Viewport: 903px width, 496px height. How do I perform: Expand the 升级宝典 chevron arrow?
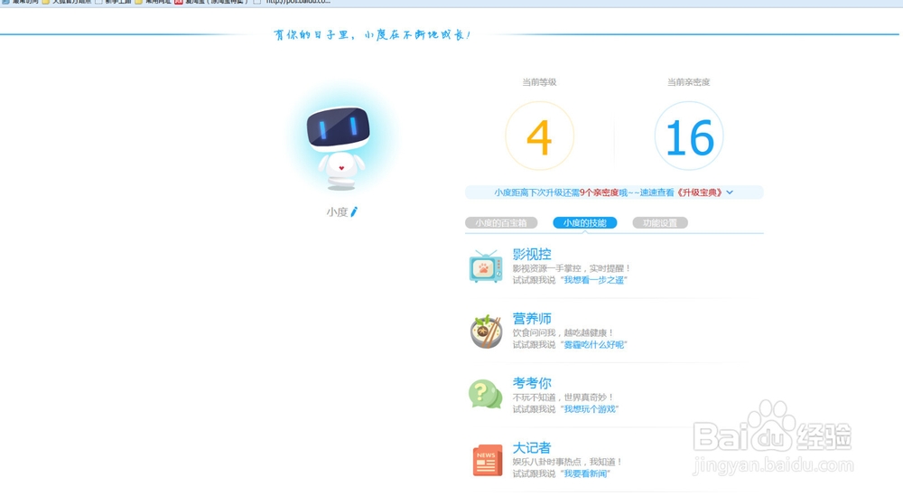[x=730, y=192]
